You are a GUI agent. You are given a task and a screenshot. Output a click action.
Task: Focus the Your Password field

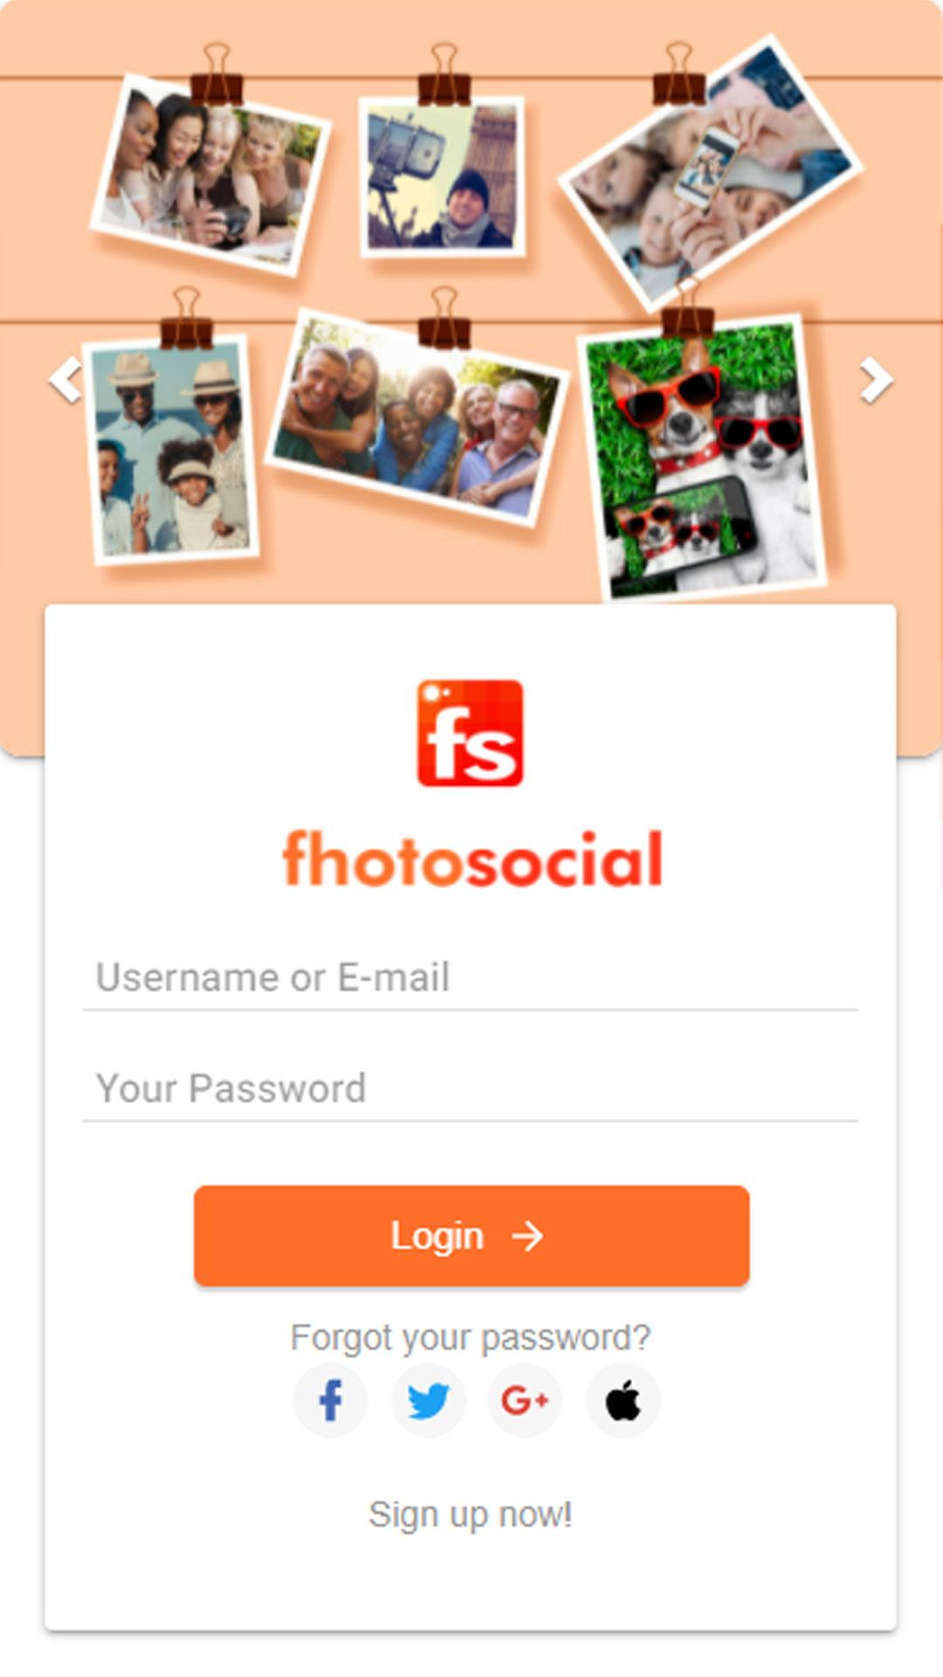point(471,1089)
